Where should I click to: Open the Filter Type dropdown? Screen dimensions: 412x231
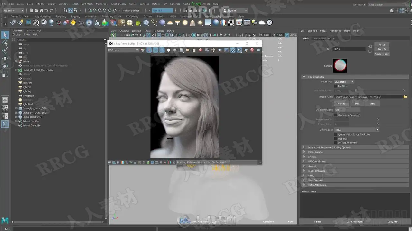tap(344, 82)
